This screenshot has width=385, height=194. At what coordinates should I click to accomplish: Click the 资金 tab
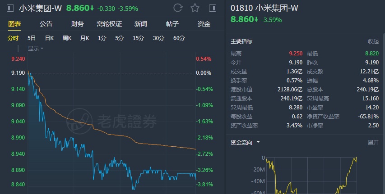[204, 24]
